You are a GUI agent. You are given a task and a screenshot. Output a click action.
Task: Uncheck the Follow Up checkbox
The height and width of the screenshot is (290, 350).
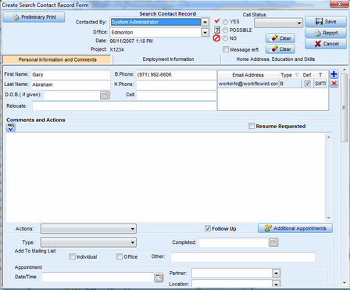click(208, 228)
